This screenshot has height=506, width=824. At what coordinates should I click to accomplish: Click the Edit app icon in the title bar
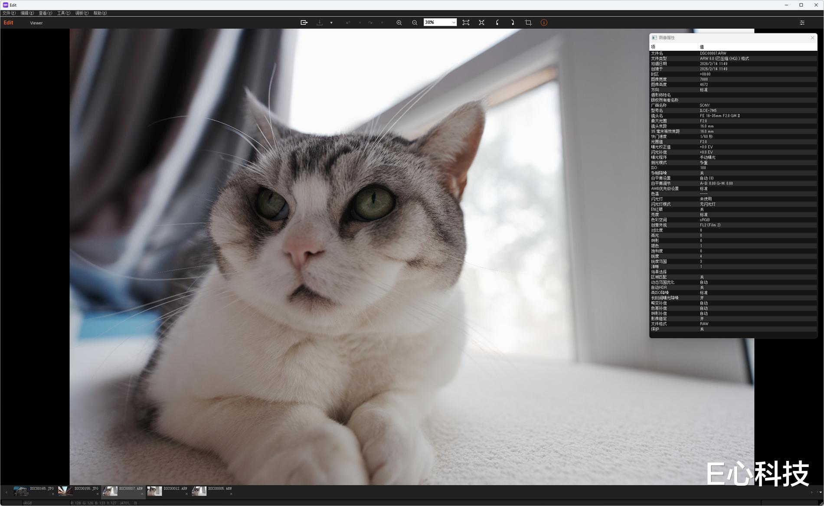5,5
